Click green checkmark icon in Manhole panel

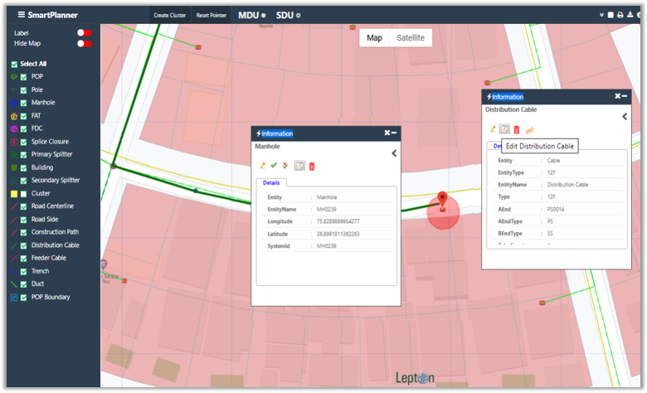274,165
